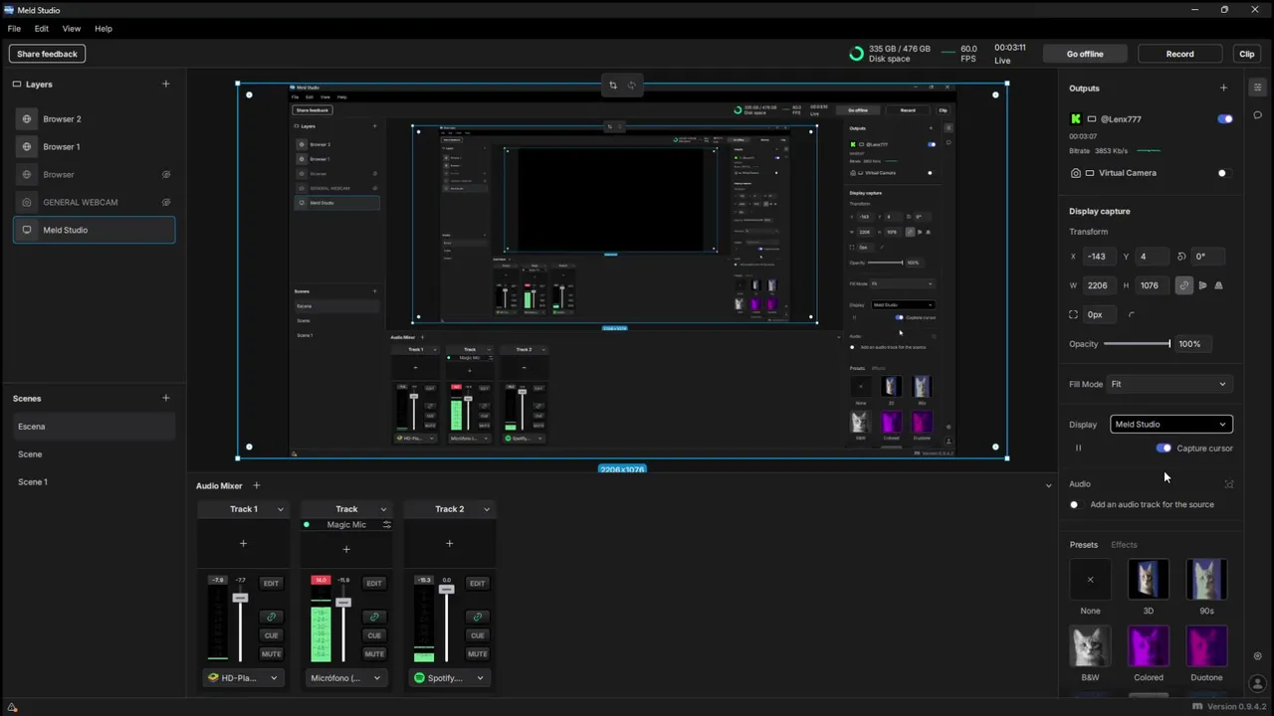Click the X position input field
Viewport: 1274px width, 716px height.
1101,257
